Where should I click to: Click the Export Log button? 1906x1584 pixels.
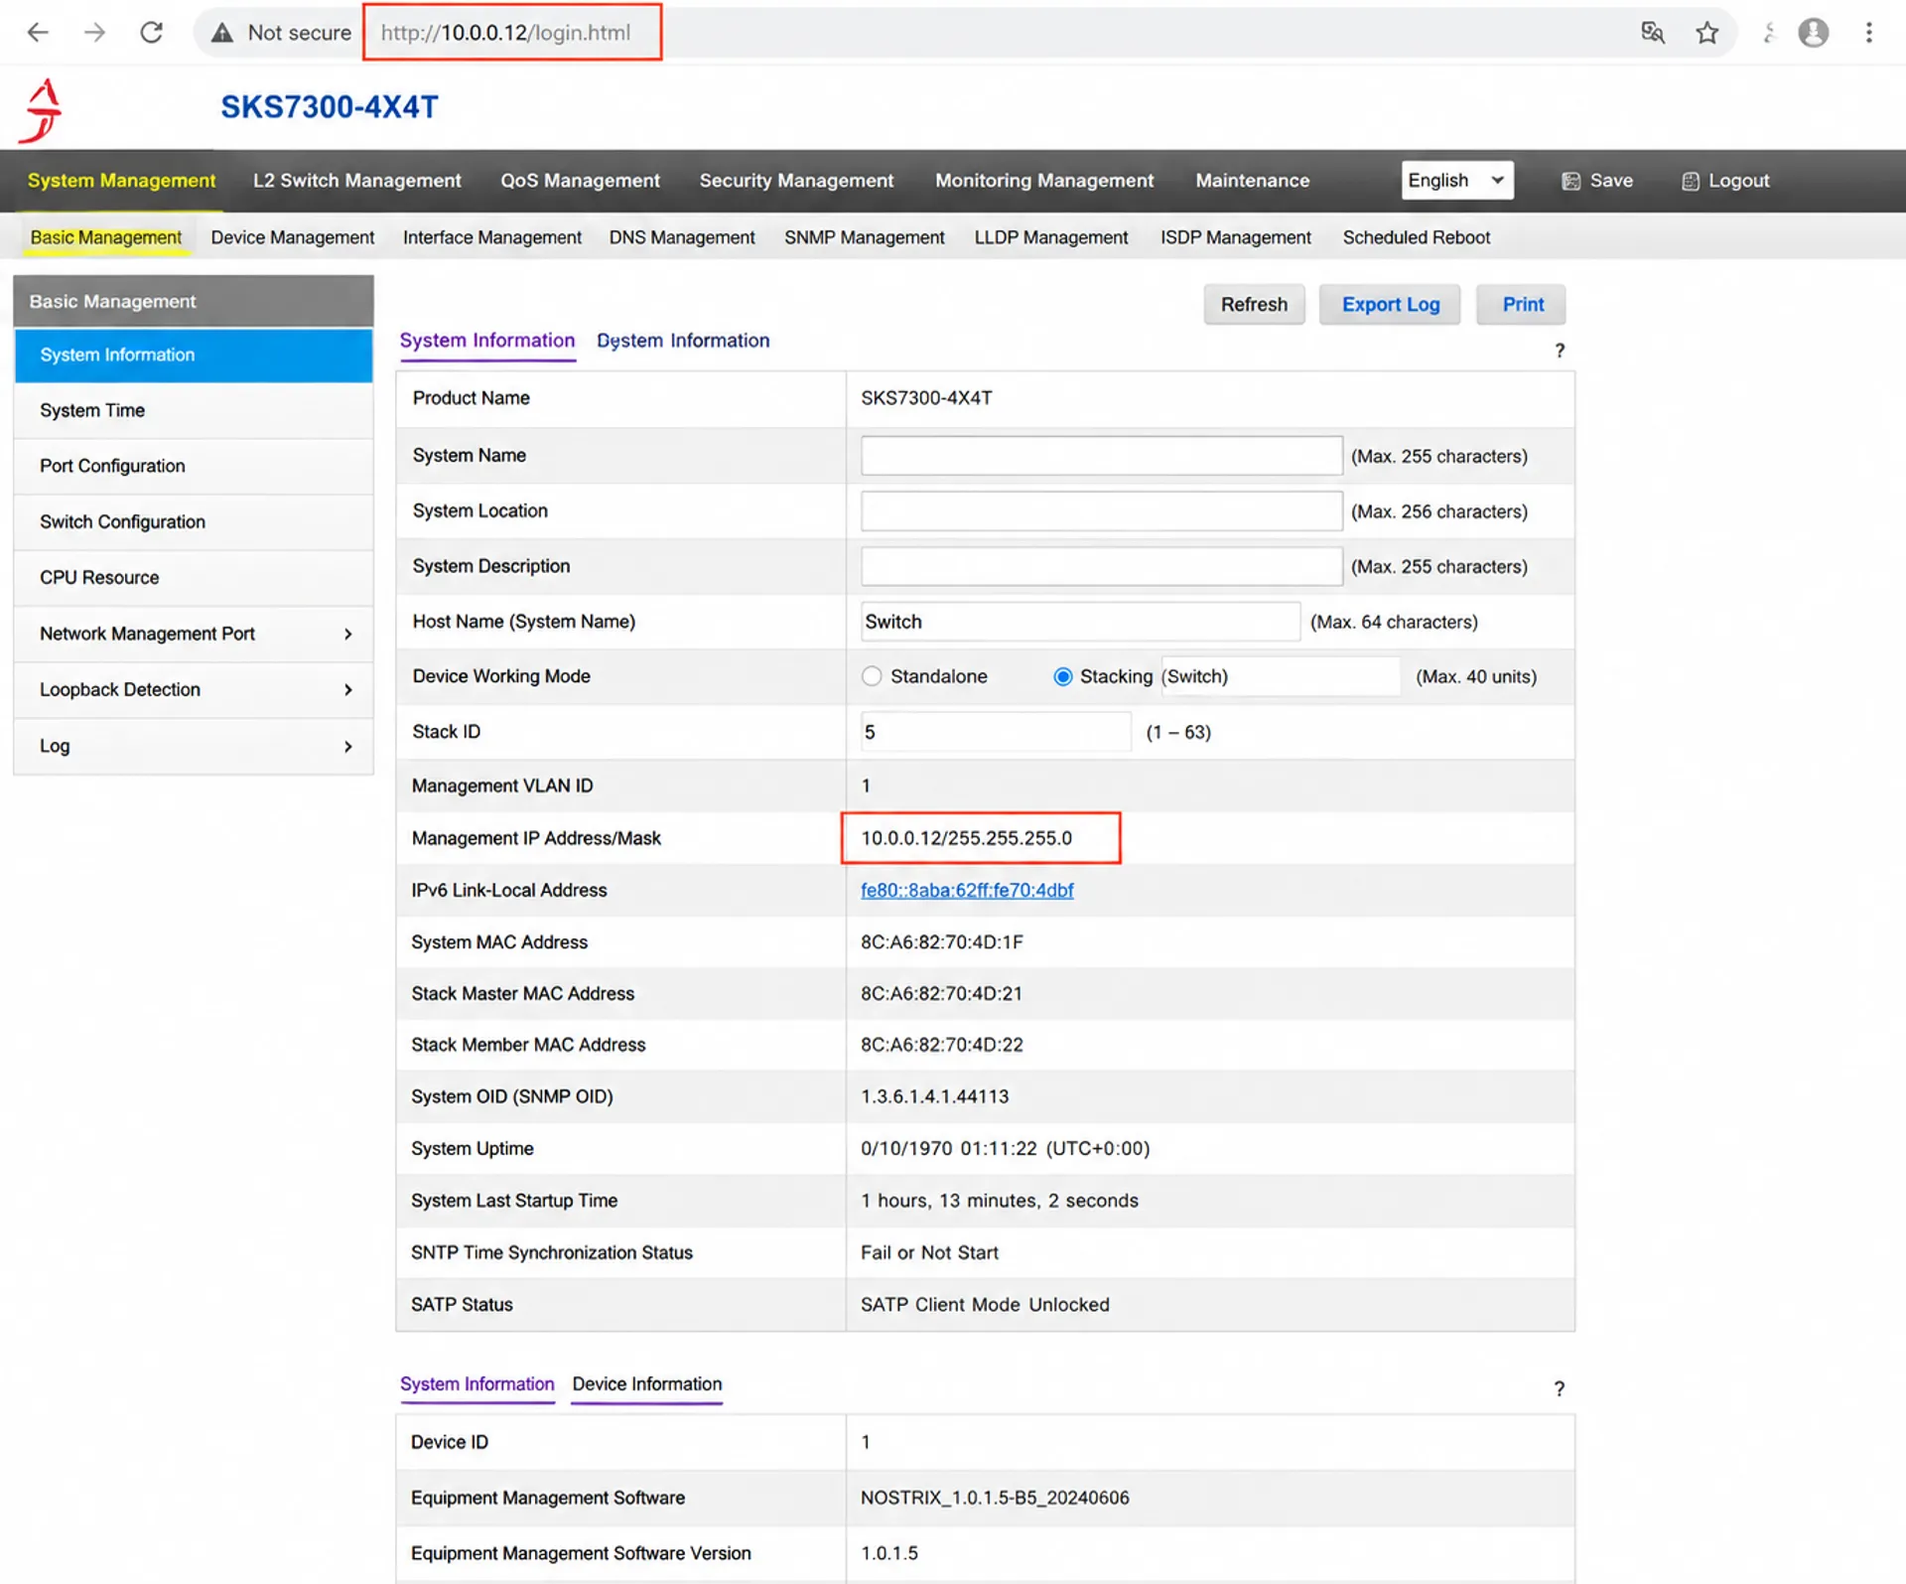point(1390,305)
